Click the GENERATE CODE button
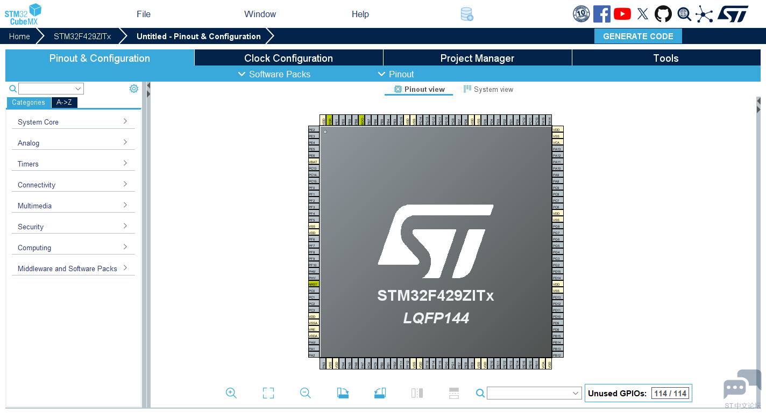Image resolution: width=766 pixels, height=414 pixels. tap(638, 37)
